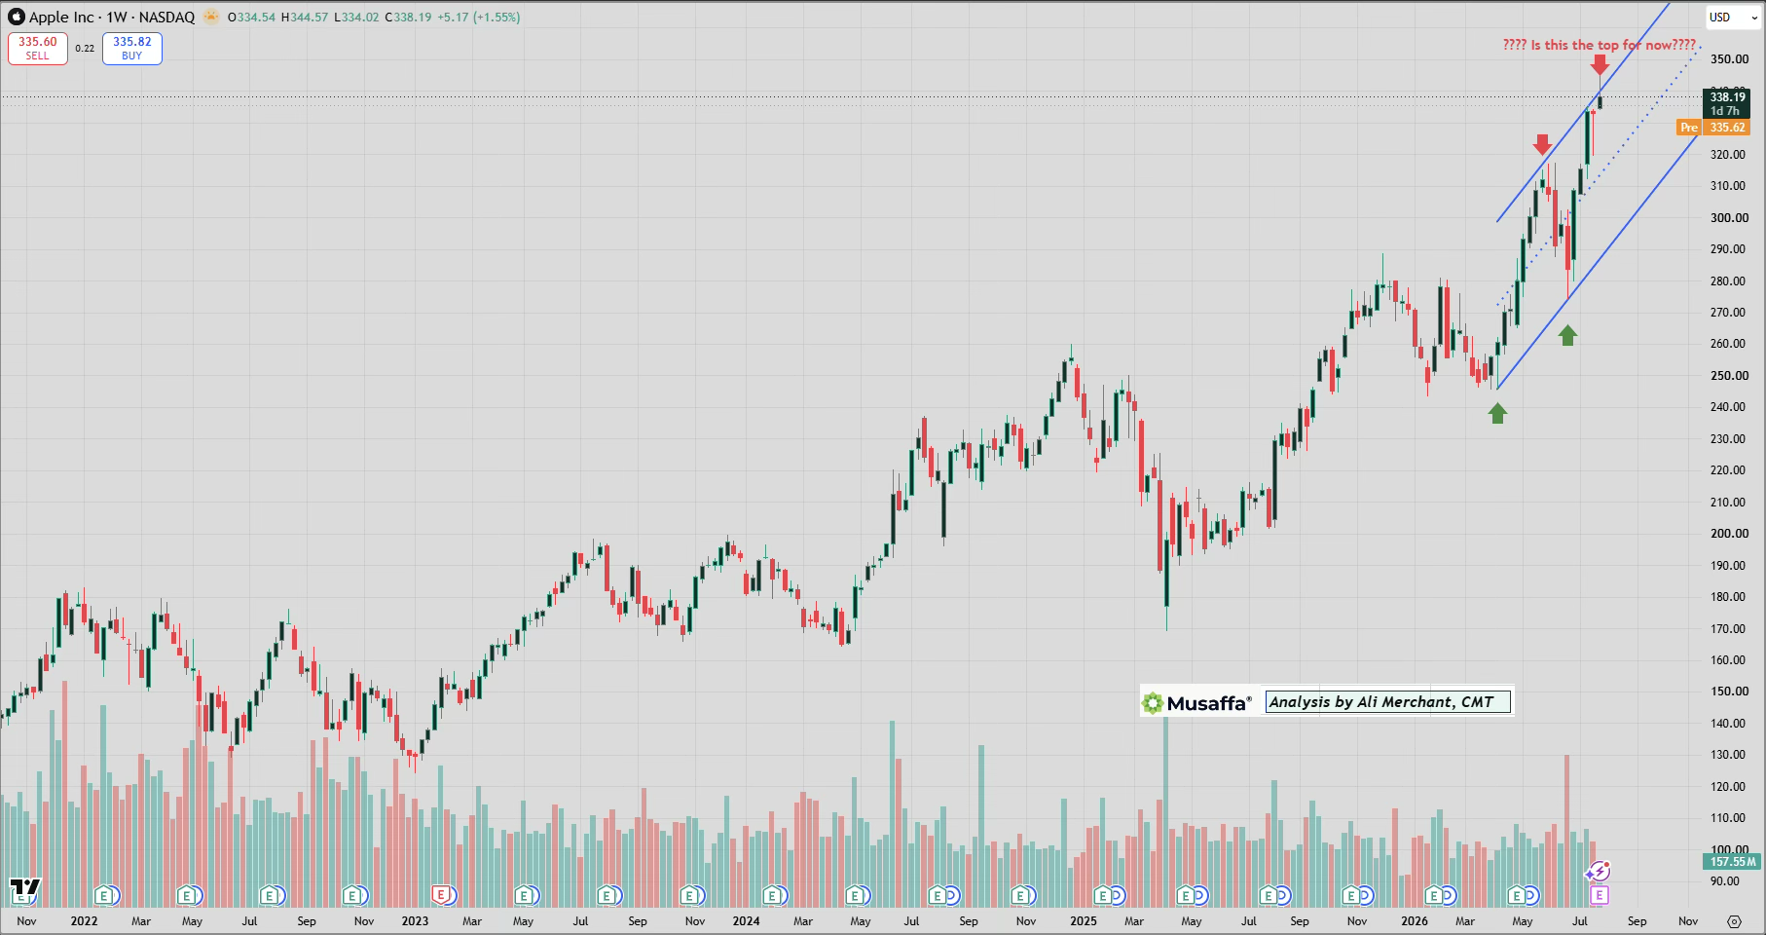Click the purple lightning sparkle icon
The height and width of the screenshot is (935, 1766).
coord(1599,871)
